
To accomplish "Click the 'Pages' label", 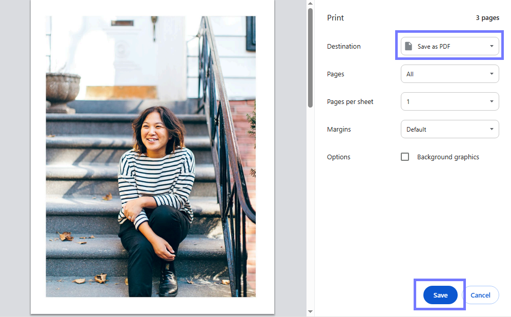I will click(335, 74).
